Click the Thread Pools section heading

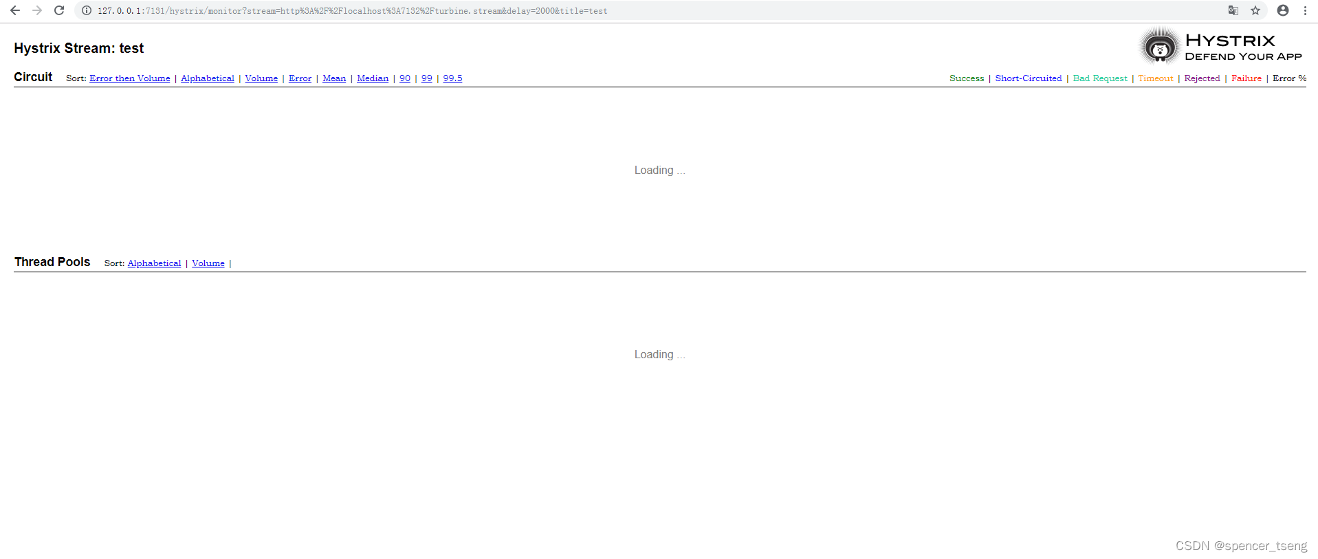(x=52, y=262)
